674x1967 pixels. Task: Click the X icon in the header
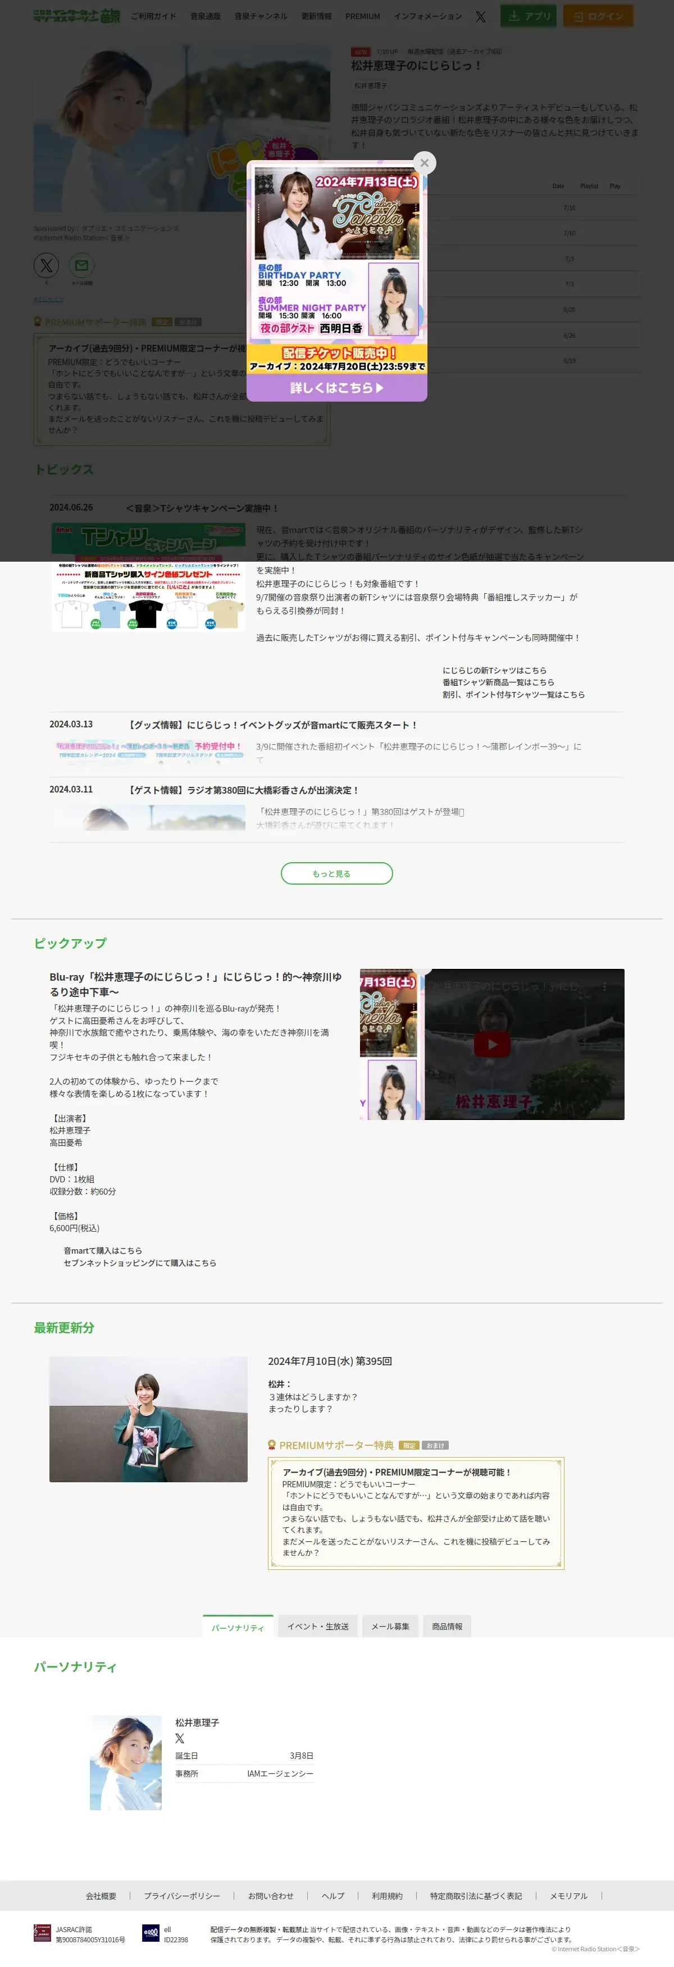pos(481,16)
